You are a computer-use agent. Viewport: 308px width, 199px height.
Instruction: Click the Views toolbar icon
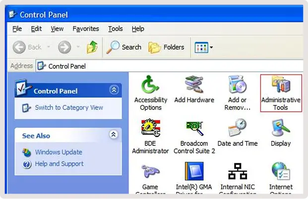coord(201,47)
